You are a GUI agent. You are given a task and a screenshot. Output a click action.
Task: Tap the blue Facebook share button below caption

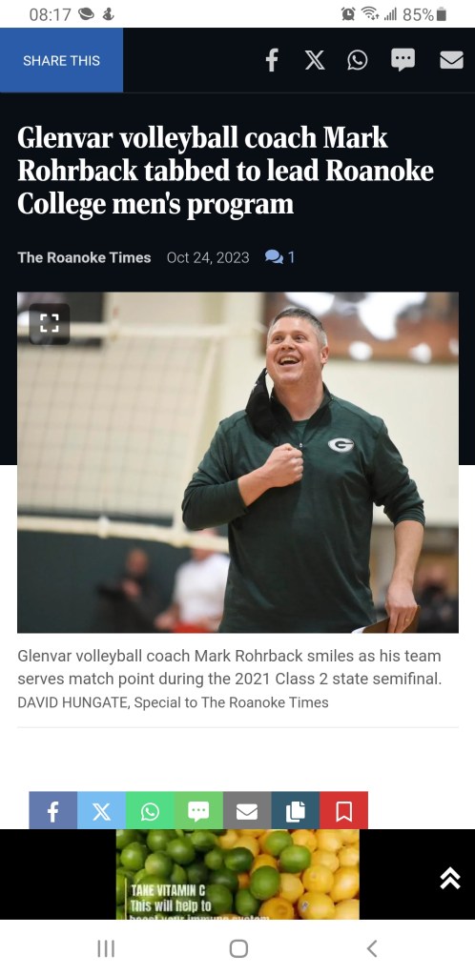pos(52,811)
